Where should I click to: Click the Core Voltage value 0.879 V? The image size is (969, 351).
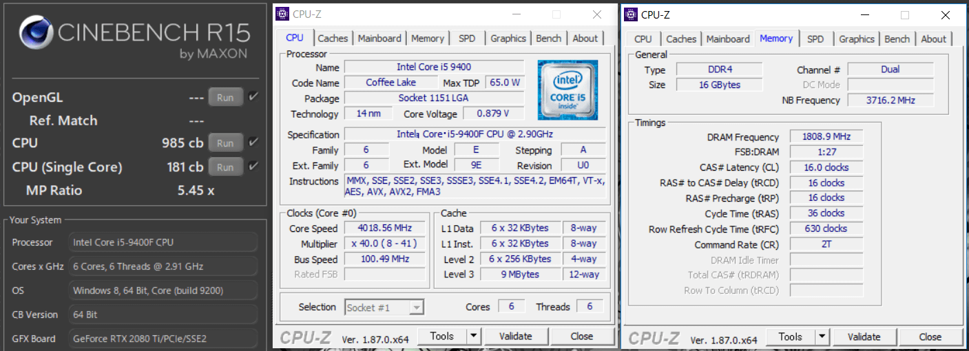click(x=493, y=114)
